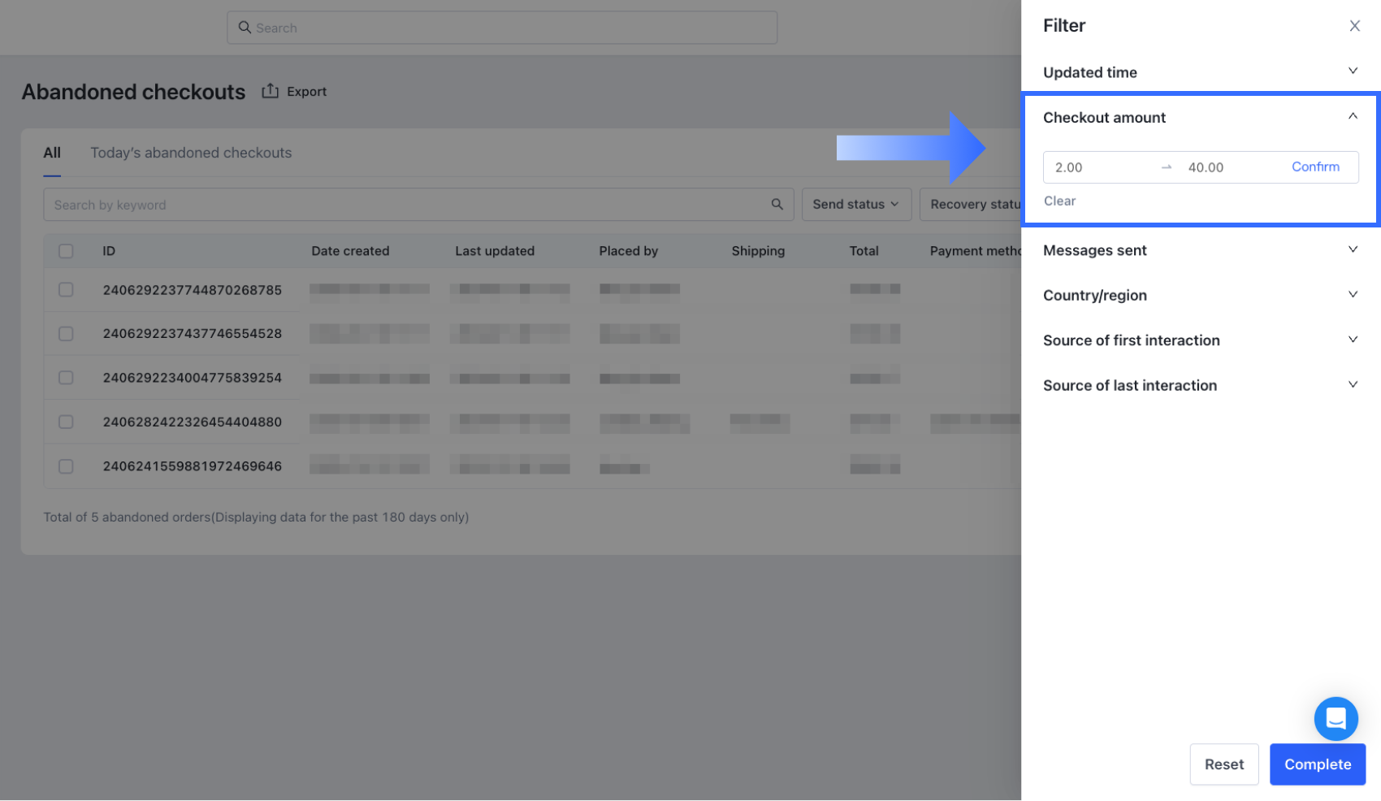Click the top search bar magnifier icon
This screenshot has height=801, width=1381.
[245, 28]
